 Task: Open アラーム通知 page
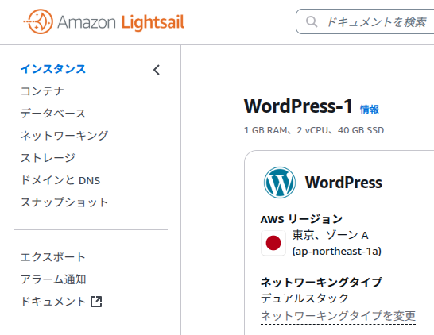pyautogui.click(x=53, y=279)
